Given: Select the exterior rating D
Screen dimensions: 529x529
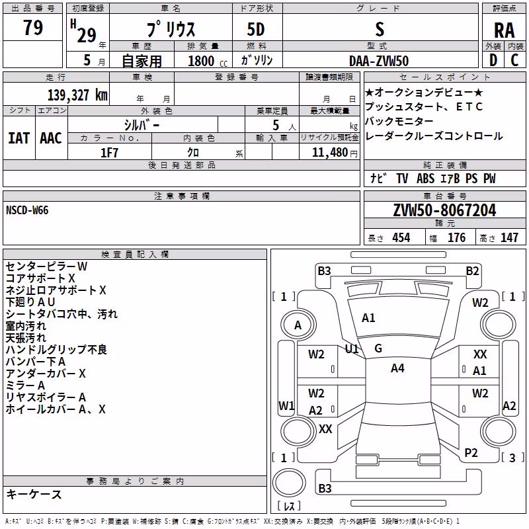Looking at the screenshot, I should [x=493, y=60].
